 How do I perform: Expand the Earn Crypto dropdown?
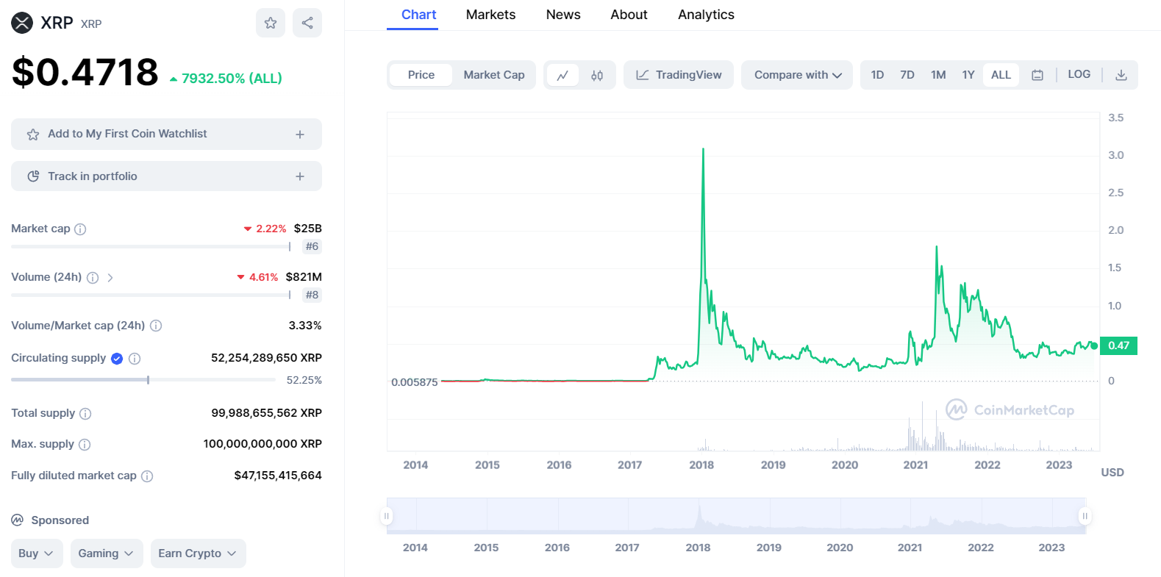click(x=198, y=553)
